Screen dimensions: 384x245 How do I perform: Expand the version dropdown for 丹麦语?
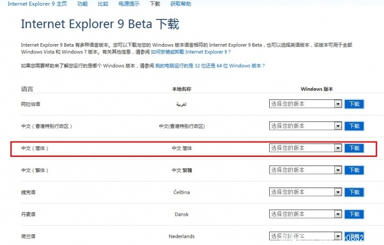click(x=305, y=214)
